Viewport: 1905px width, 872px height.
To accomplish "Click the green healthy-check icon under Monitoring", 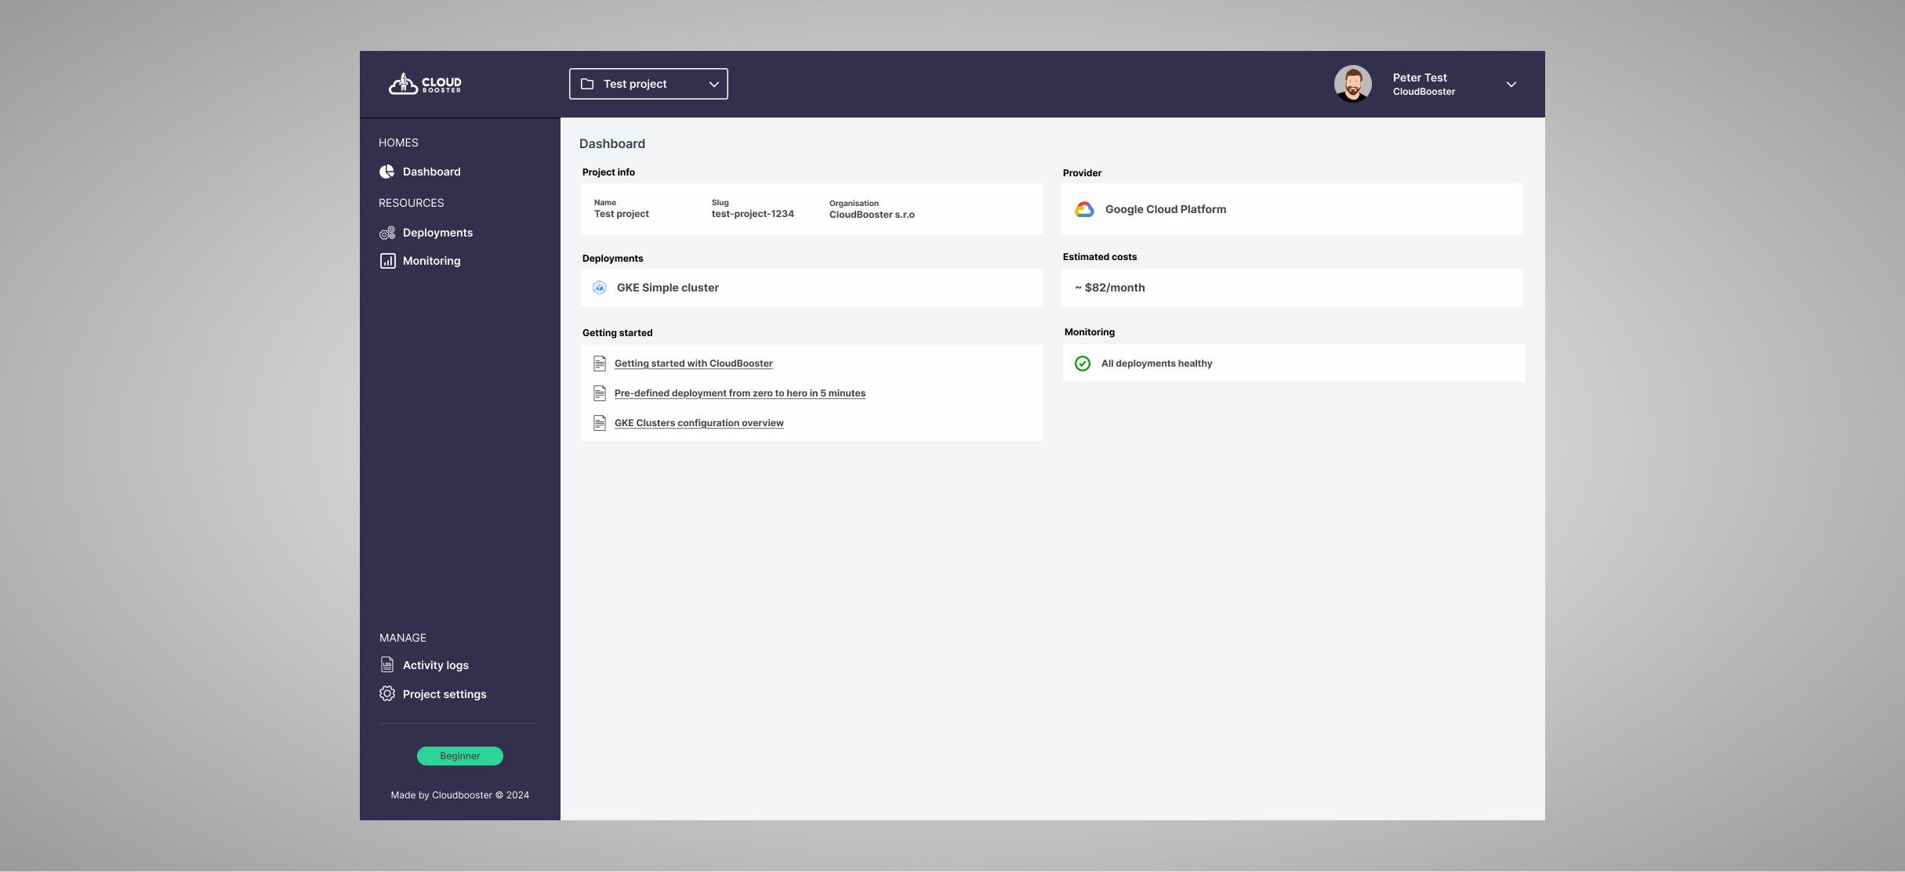I will (x=1083, y=363).
